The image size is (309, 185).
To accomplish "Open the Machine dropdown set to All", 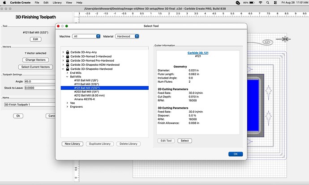I will (x=86, y=36).
